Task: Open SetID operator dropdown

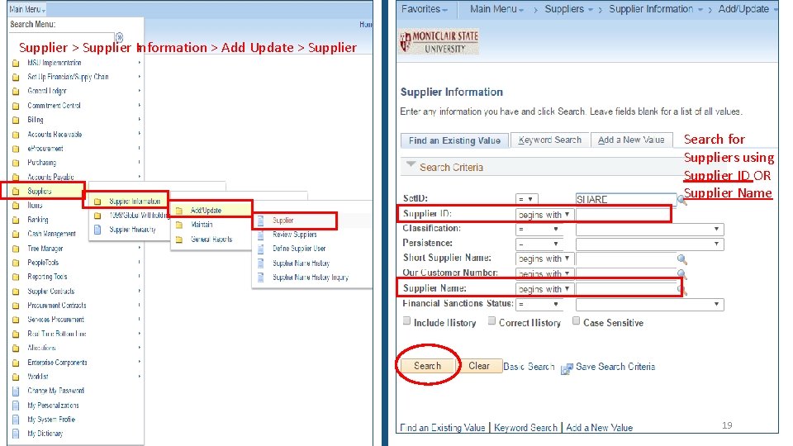Action: click(x=526, y=199)
